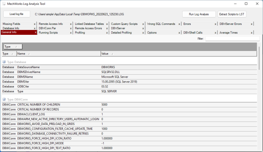The image size is (263, 152).
Task: Select DBWORKS_AVOID_DATA_PRELOAD_IN_GRIDS row
Action: (129, 124)
